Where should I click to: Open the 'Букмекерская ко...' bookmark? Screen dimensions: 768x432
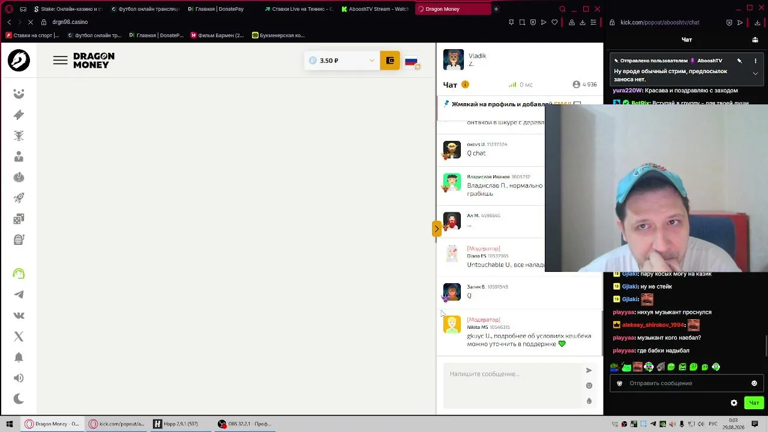click(278, 35)
